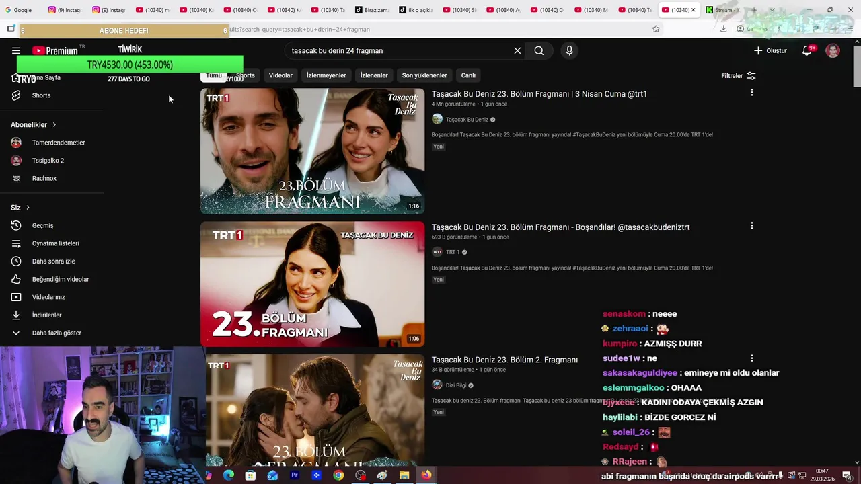Image resolution: width=861 pixels, height=484 pixels.
Task: Select the Canlı filter chip
Action: coord(468,75)
